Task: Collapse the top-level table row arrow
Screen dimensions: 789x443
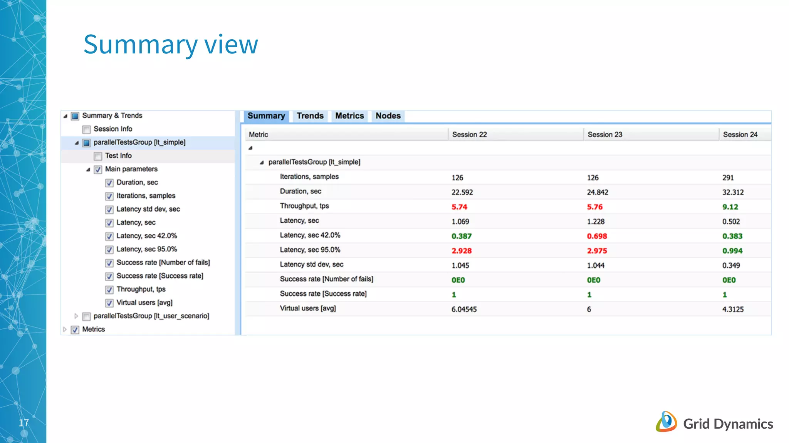Action: click(250, 148)
